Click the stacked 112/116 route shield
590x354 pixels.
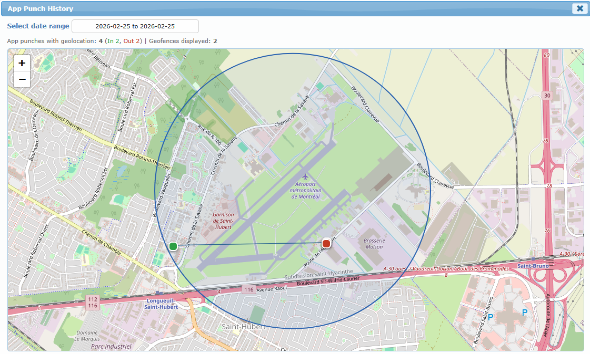click(x=93, y=302)
